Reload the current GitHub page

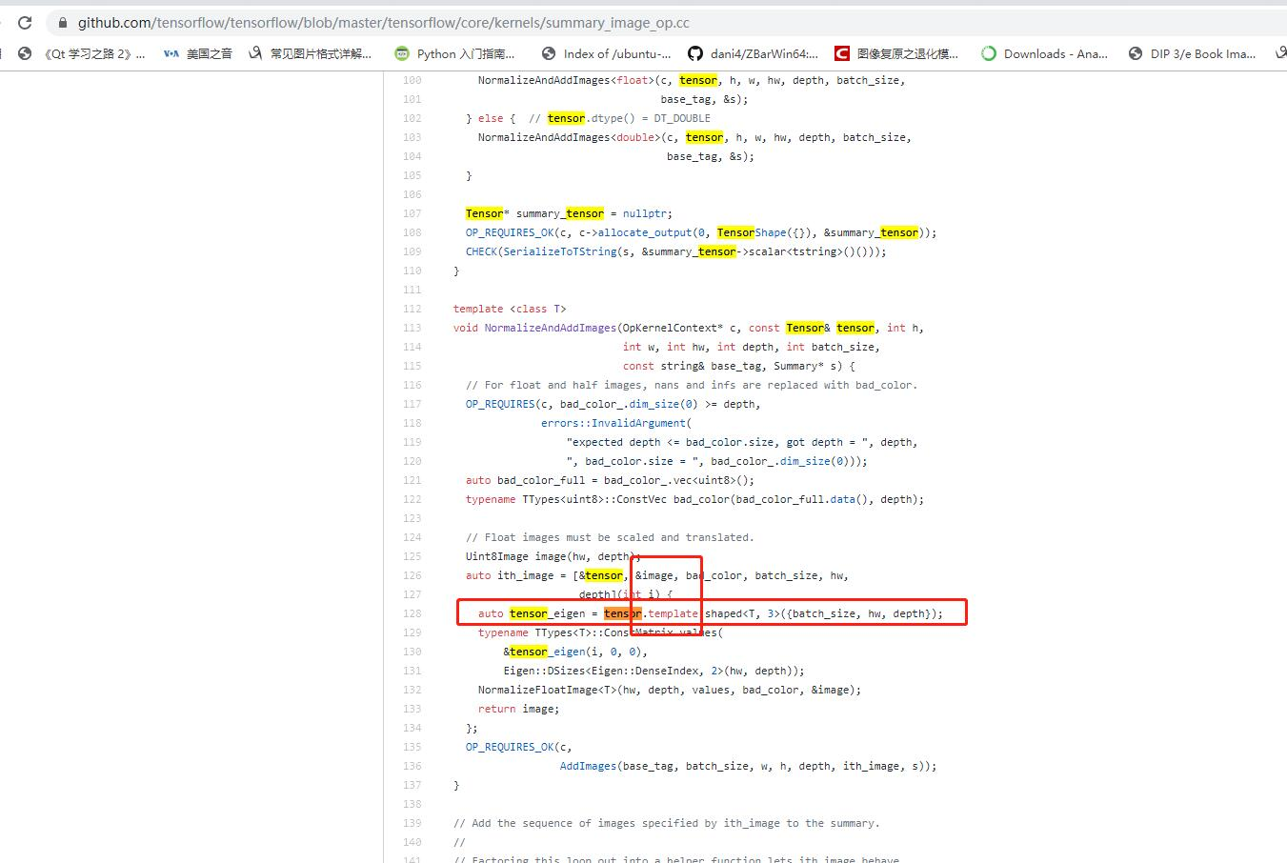click(x=25, y=22)
